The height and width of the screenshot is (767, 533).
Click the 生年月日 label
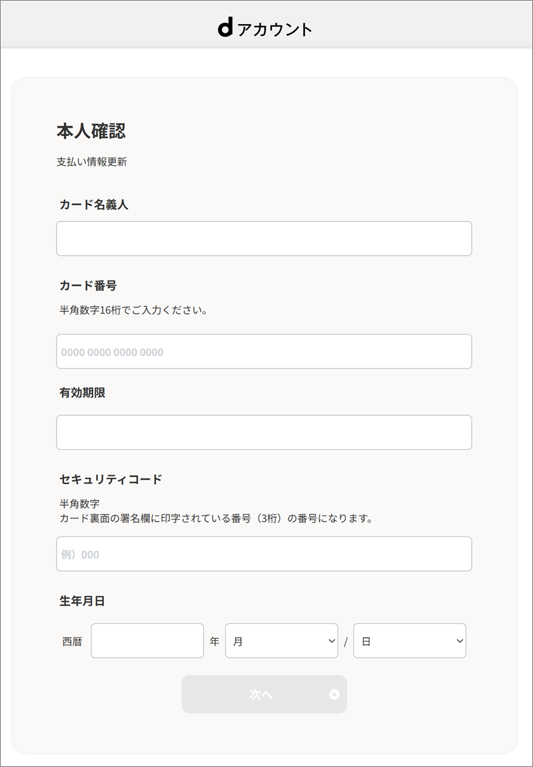(82, 601)
